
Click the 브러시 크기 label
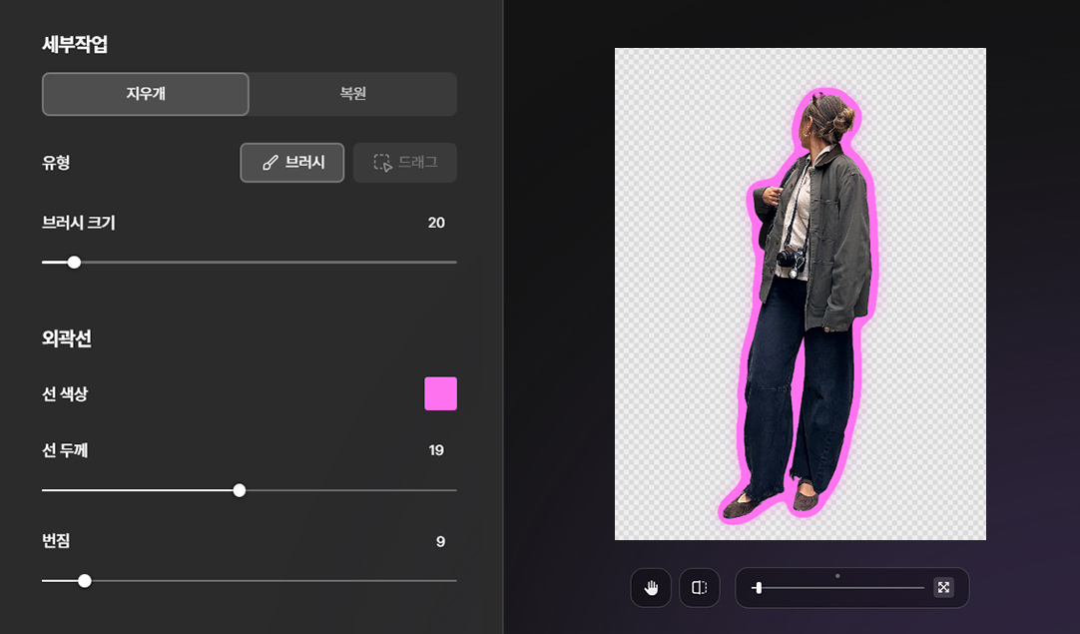click(x=79, y=223)
